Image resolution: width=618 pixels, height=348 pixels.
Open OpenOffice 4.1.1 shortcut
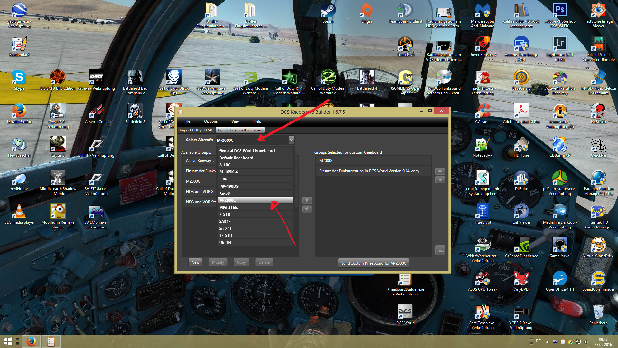point(560,281)
